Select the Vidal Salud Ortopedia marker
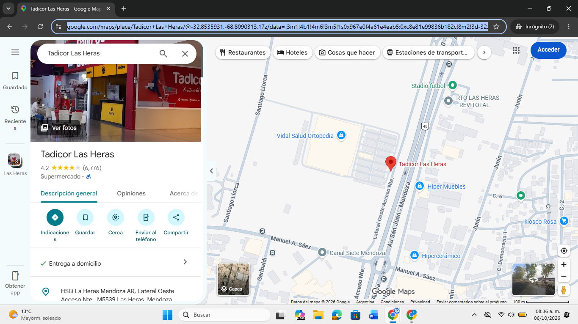 [341, 136]
